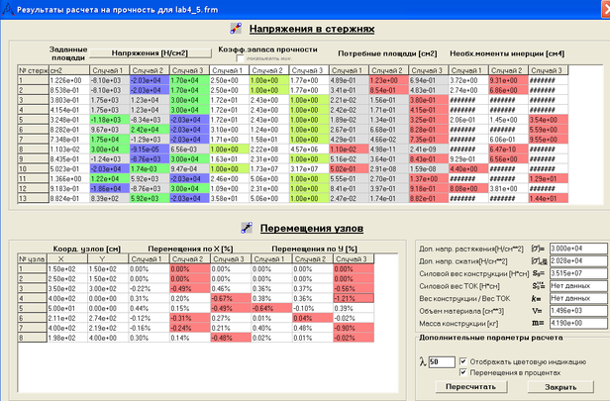Click the rod stress icon beside 'Напряжения в стержнях'
This screenshot has width=610, height=401.
pyautogui.click(x=236, y=29)
